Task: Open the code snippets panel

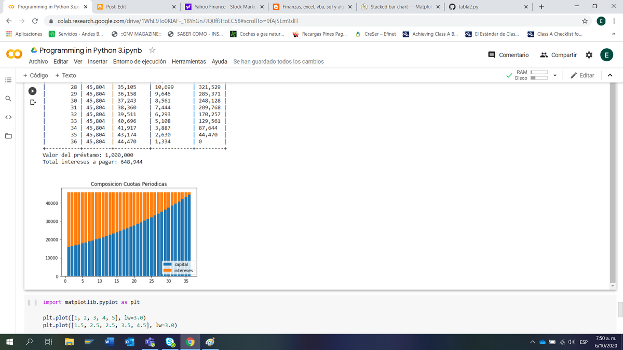Action: (x=8, y=118)
